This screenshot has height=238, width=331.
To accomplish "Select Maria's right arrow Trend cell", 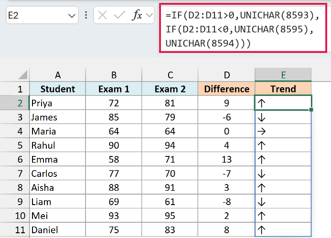I will coord(283,131).
